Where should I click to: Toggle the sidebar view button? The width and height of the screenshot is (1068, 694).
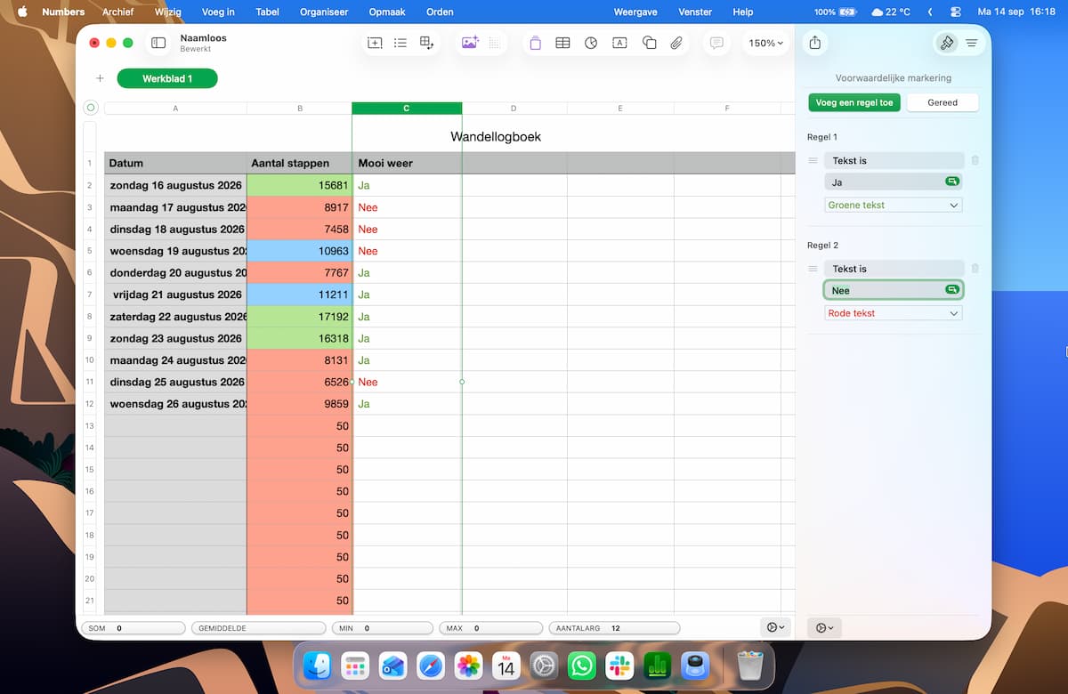[x=158, y=43]
